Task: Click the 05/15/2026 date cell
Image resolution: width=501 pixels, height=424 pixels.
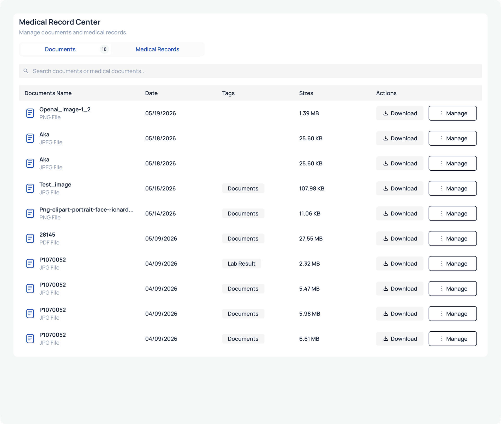Action: pyautogui.click(x=160, y=188)
